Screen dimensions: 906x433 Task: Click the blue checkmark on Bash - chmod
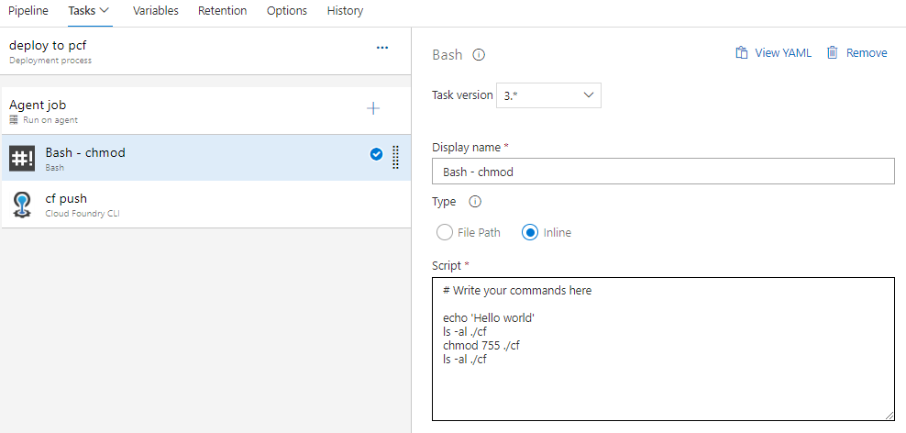click(x=376, y=154)
